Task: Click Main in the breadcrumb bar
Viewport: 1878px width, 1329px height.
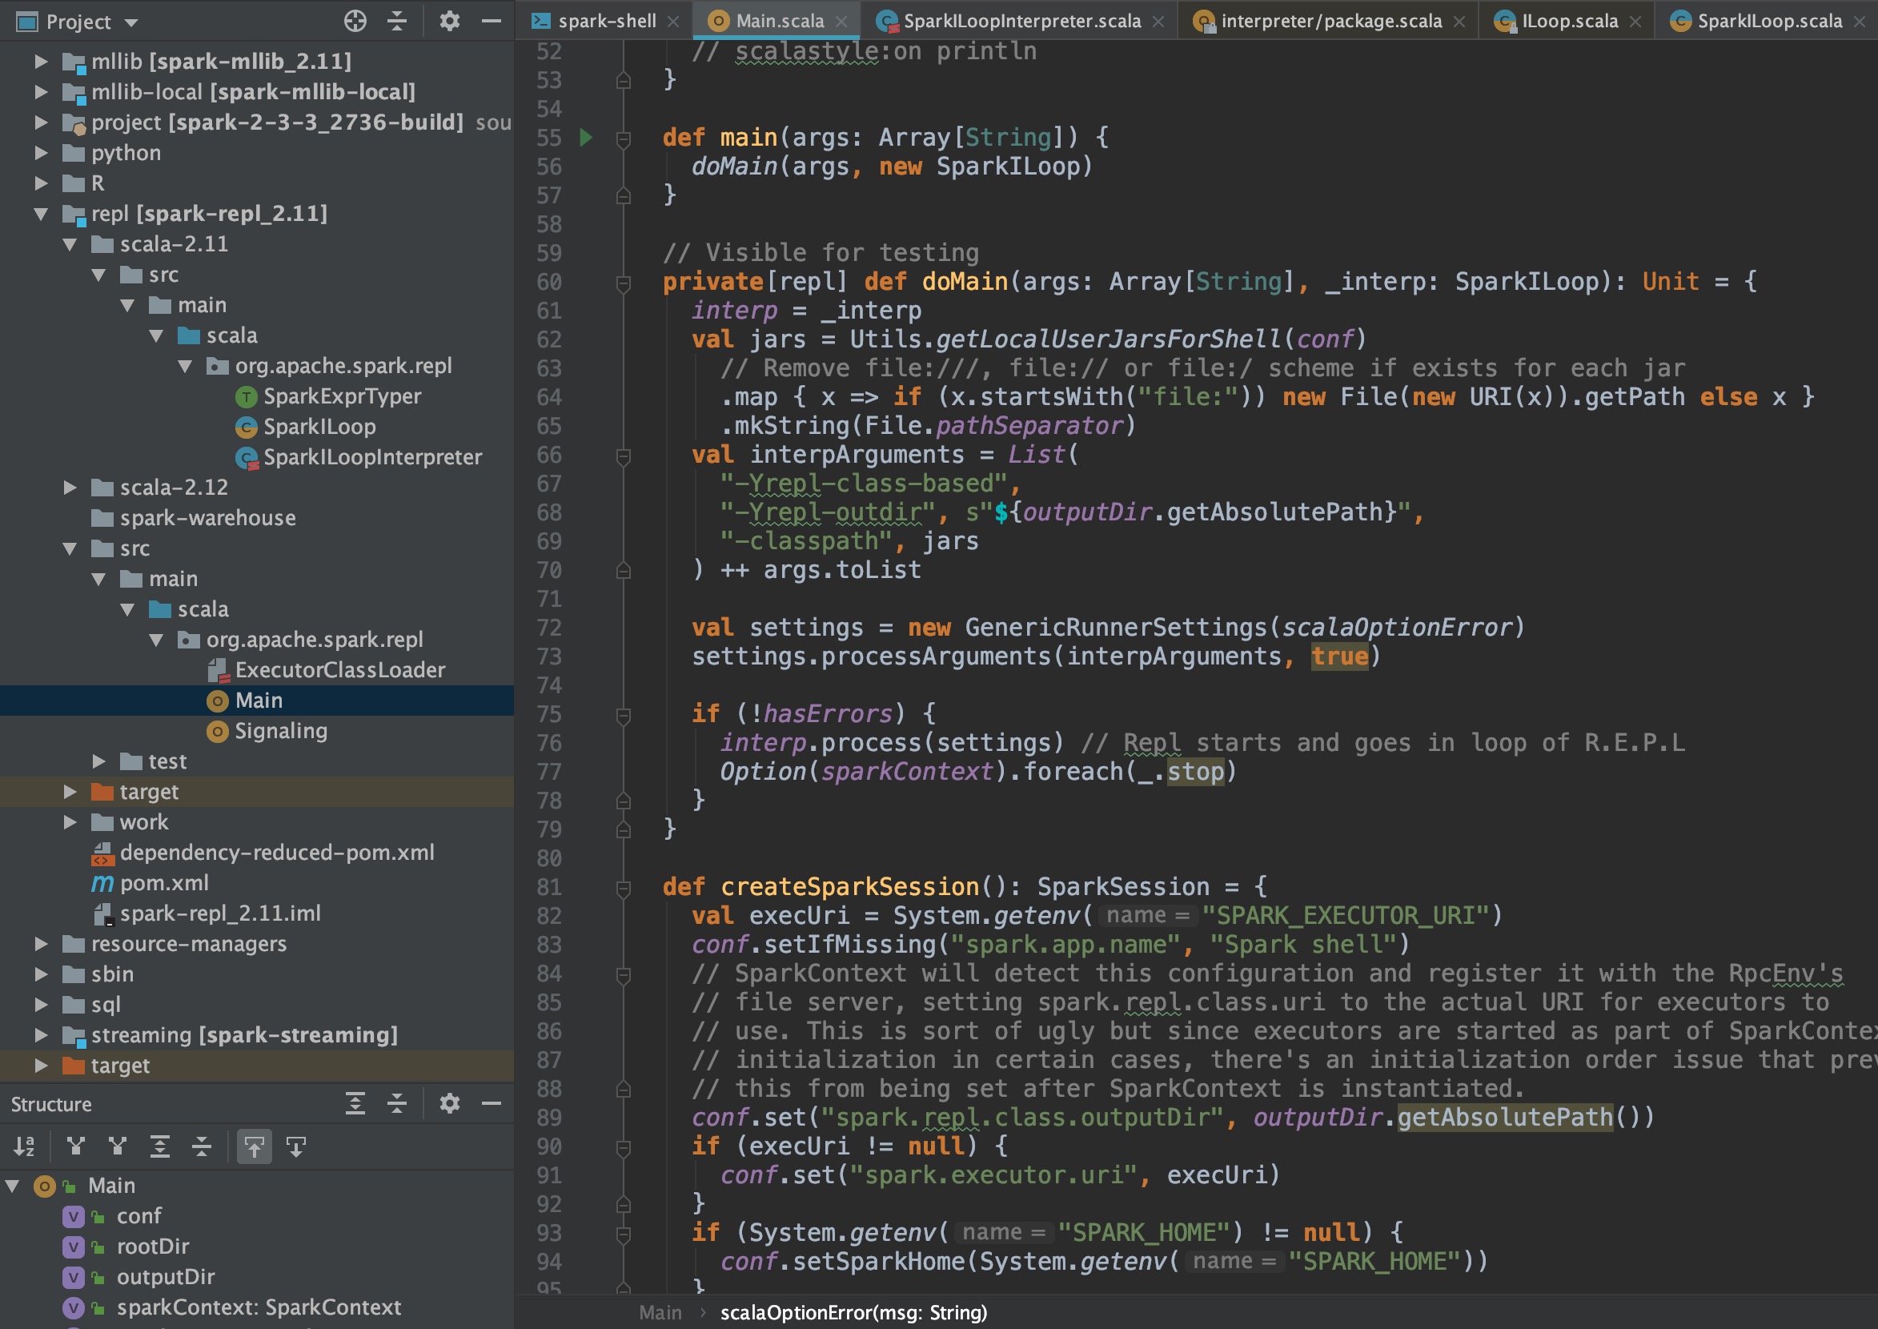Action: [660, 1313]
